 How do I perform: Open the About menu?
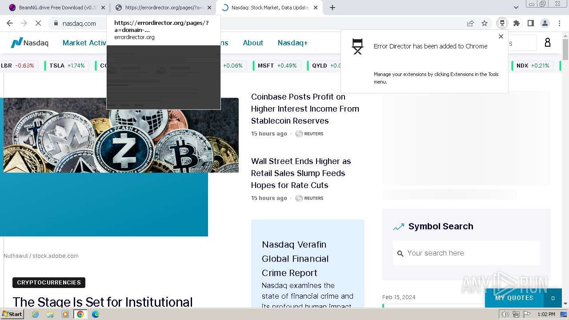253,43
